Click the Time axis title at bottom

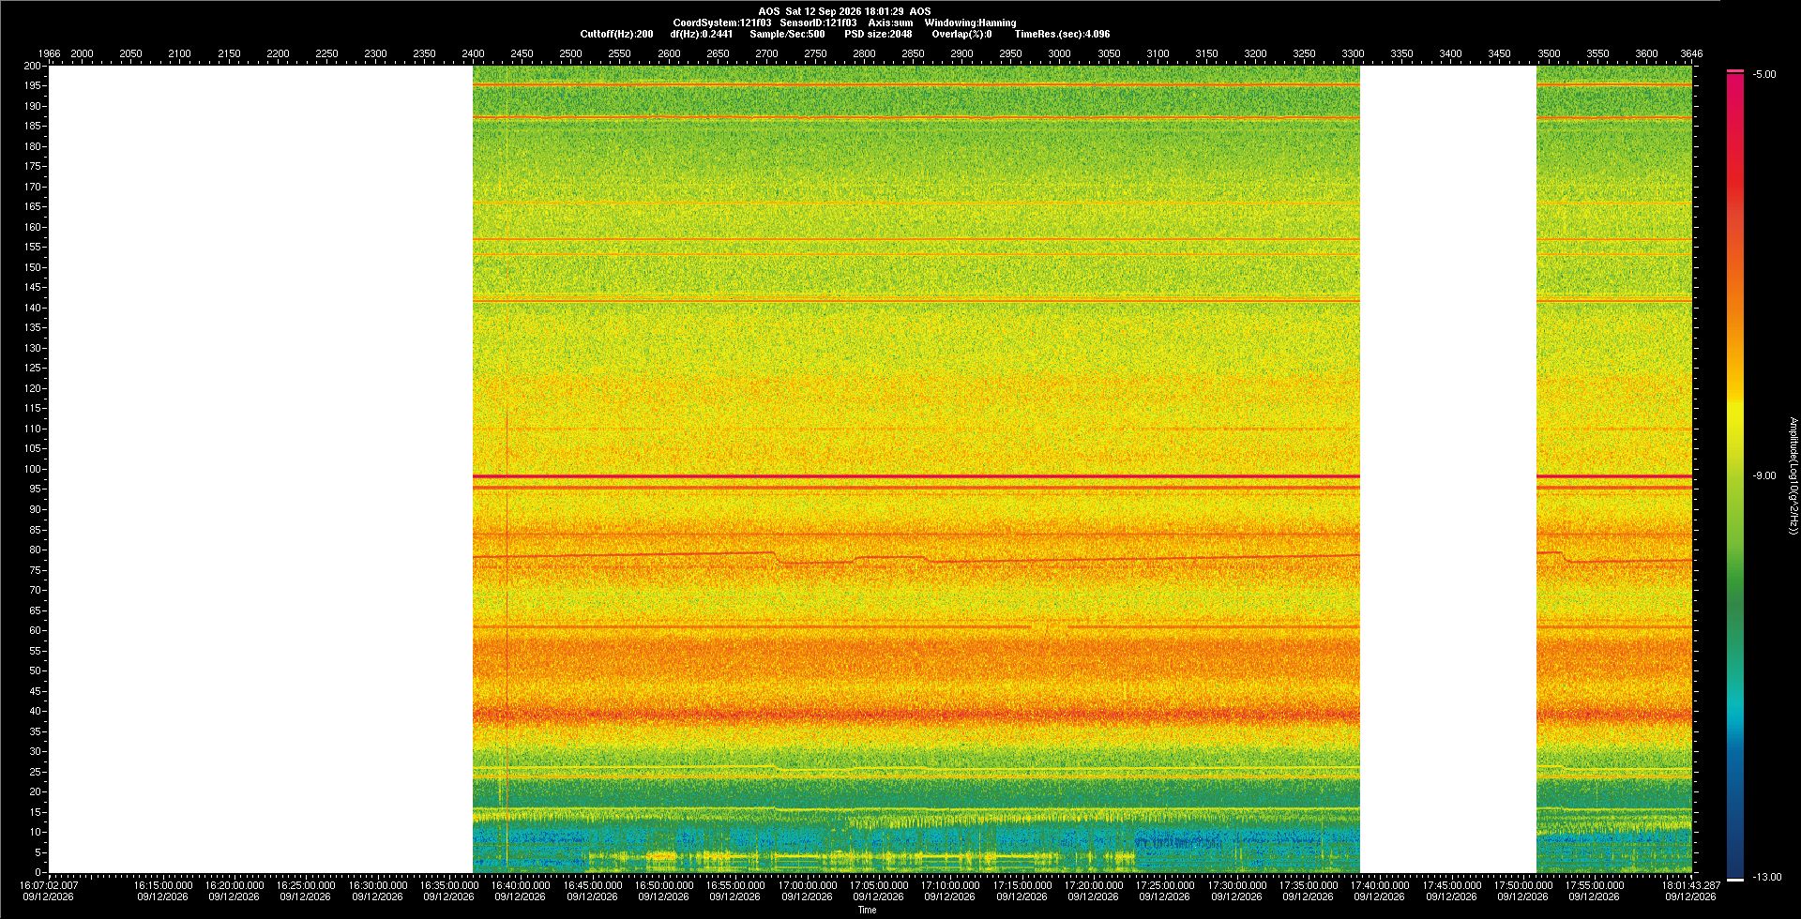(x=868, y=910)
